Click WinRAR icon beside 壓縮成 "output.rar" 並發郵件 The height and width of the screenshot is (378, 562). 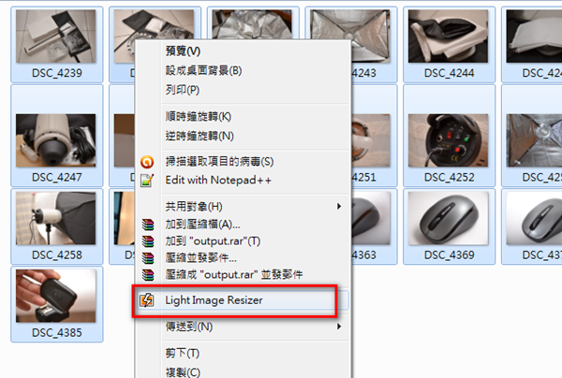(x=148, y=275)
